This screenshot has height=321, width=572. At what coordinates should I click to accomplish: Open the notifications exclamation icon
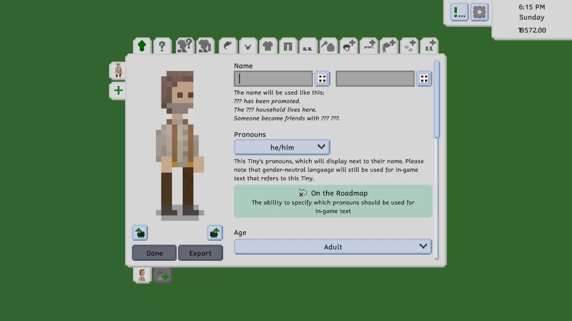pyautogui.click(x=459, y=12)
